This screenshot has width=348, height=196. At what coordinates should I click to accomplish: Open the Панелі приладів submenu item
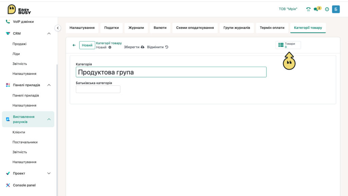pyautogui.click(x=26, y=95)
